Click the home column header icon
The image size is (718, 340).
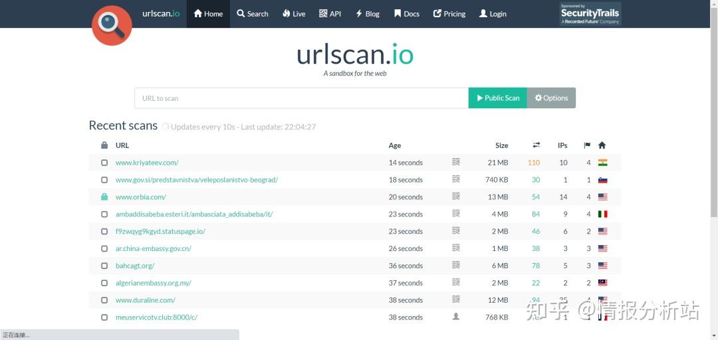pyautogui.click(x=602, y=145)
